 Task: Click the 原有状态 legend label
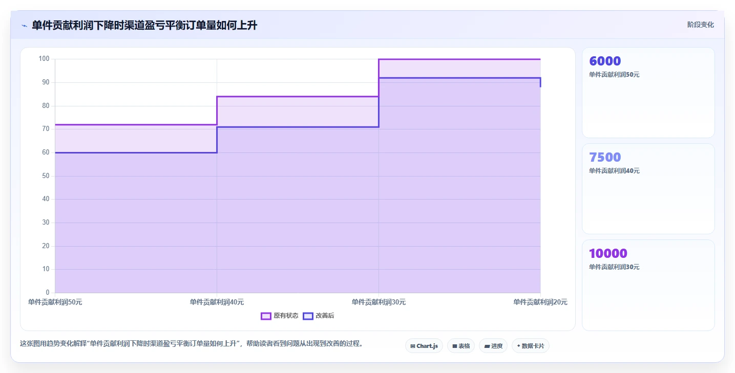click(x=286, y=316)
